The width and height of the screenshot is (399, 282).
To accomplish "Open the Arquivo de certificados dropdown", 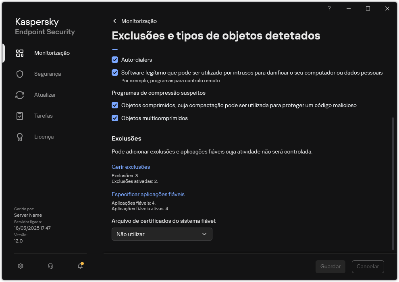I will [x=162, y=234].
